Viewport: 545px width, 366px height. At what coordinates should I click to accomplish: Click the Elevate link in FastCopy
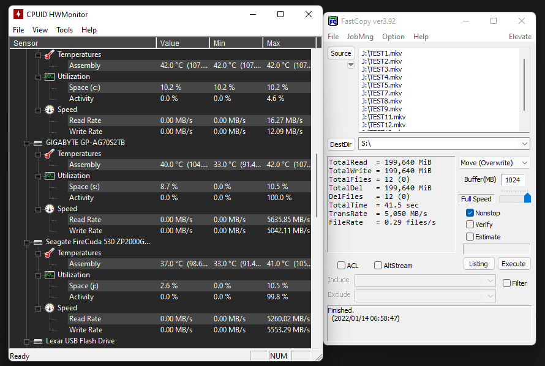coord(520,37)
